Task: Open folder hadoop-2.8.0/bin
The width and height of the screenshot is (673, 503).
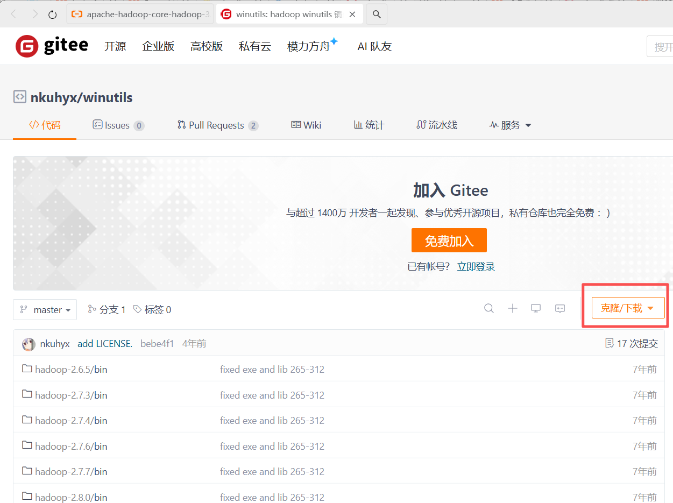Action: tap(71, 497)
